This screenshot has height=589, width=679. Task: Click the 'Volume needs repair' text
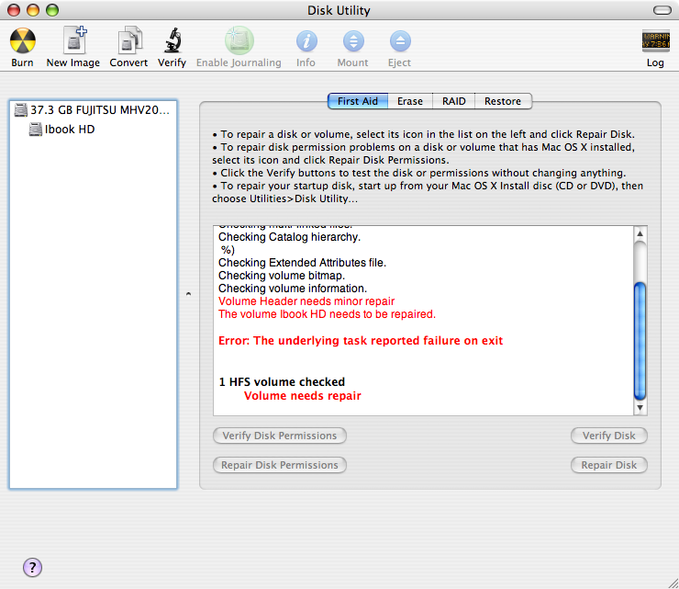click(x=302, y=395)
